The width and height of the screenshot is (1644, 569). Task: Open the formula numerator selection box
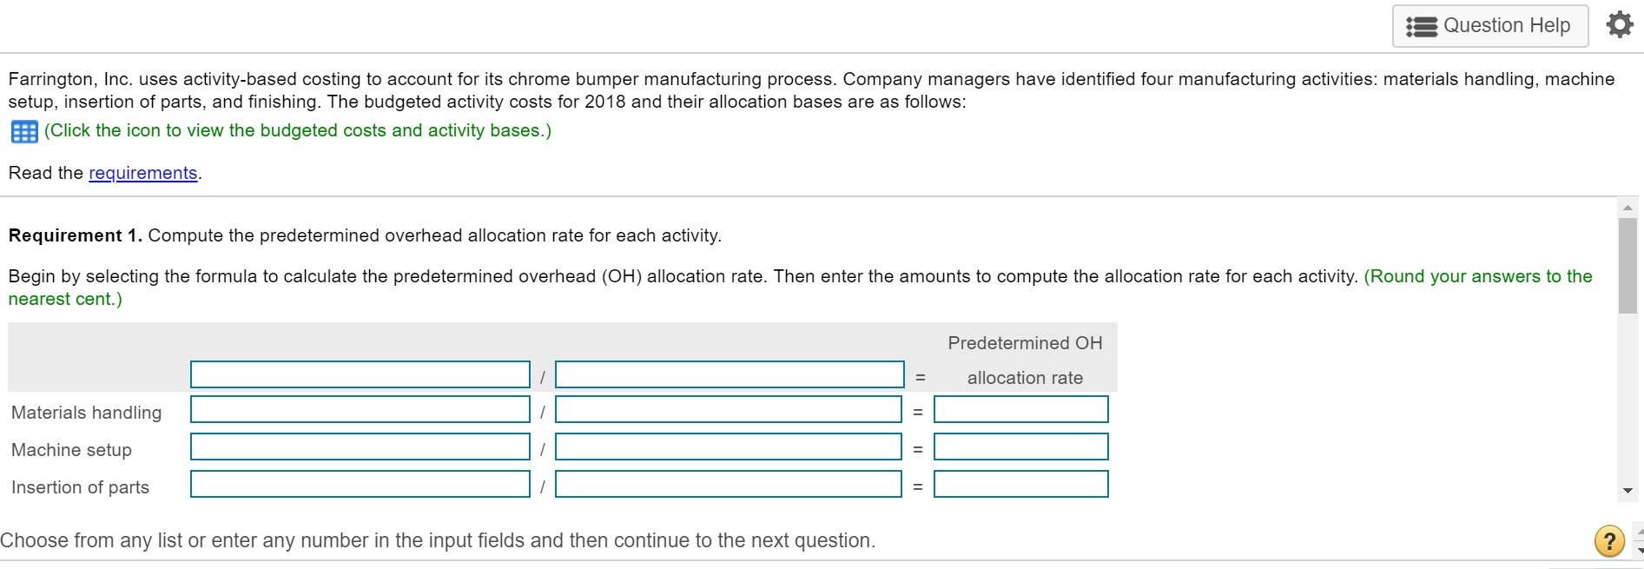click(360, 374)
